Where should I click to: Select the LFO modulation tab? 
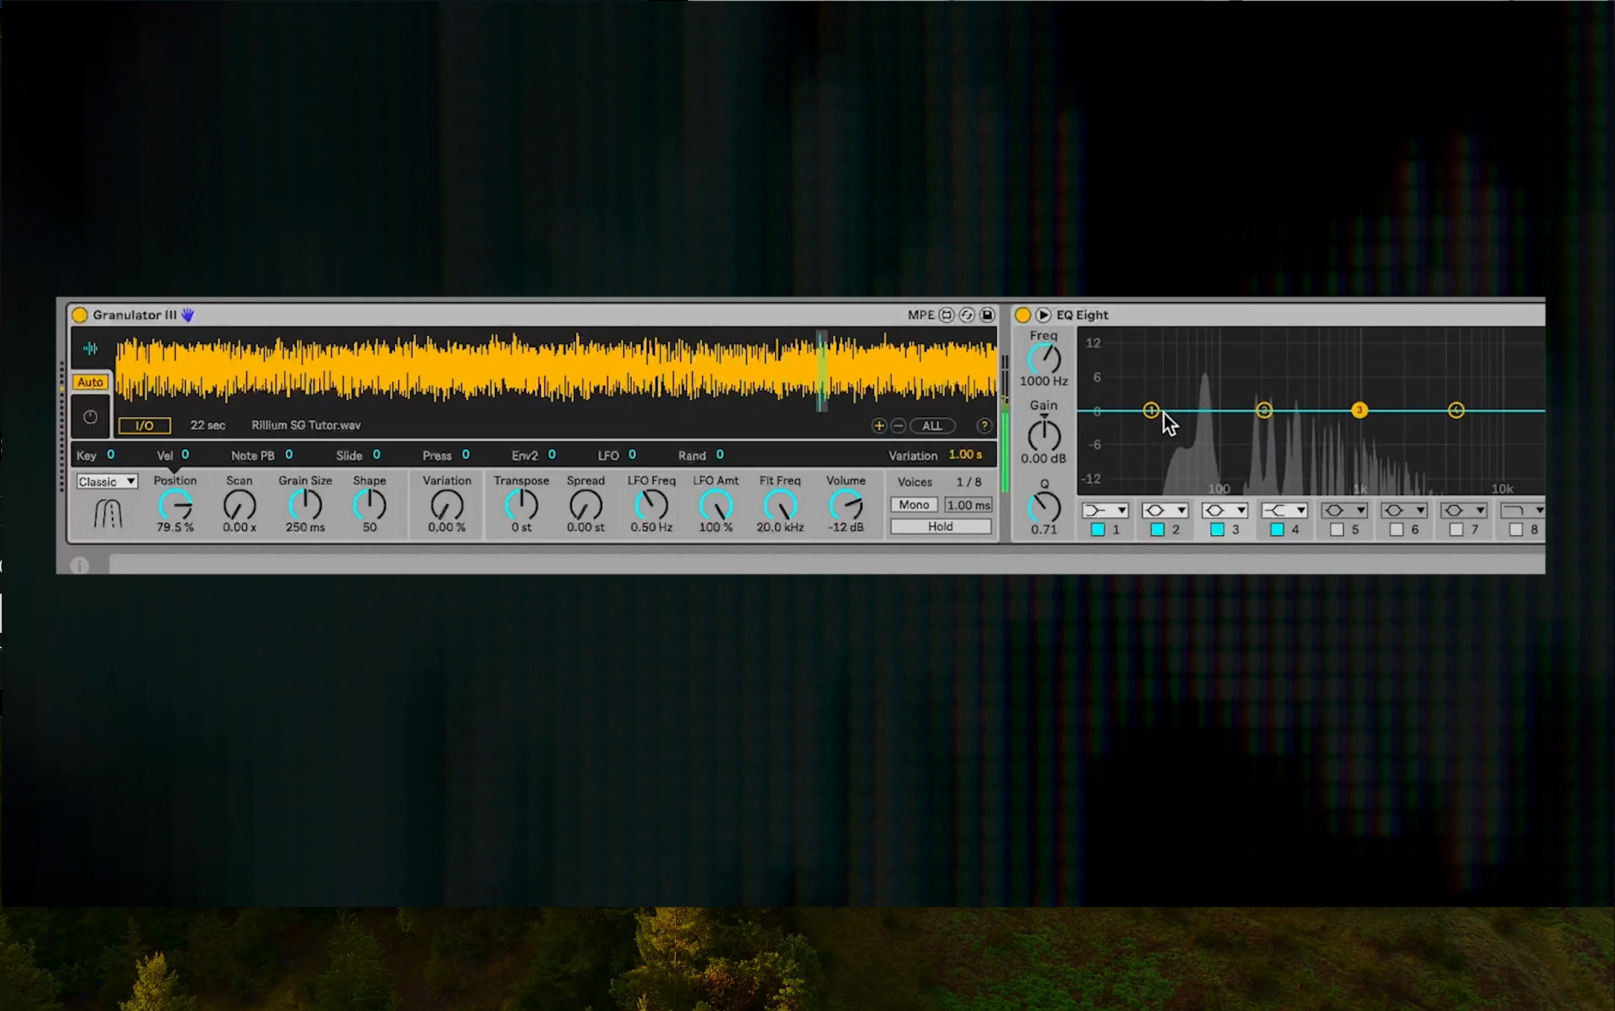[617, 455]
